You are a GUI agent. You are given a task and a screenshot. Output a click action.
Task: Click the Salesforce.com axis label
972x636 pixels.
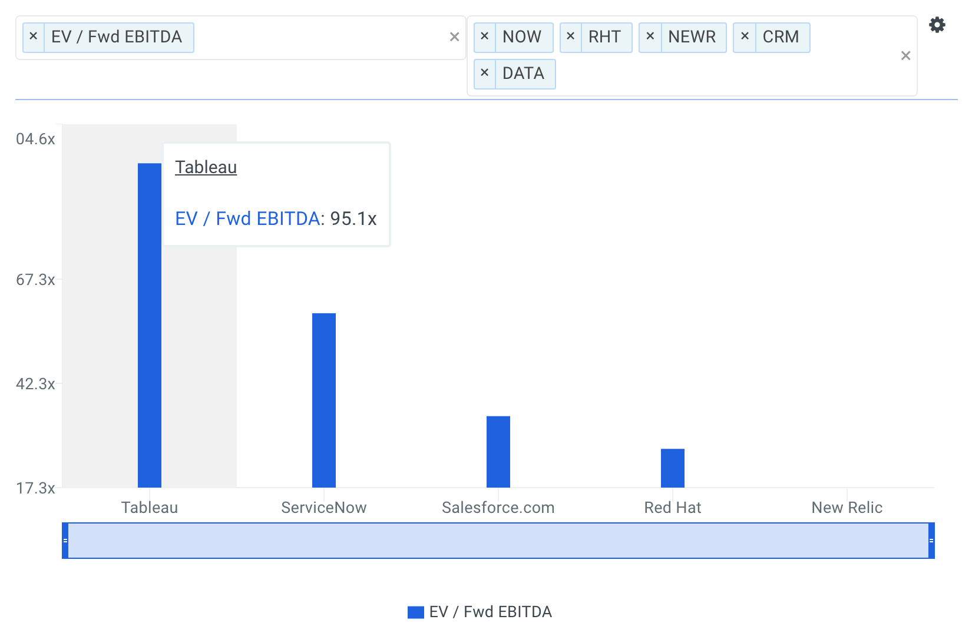point(498,508)
